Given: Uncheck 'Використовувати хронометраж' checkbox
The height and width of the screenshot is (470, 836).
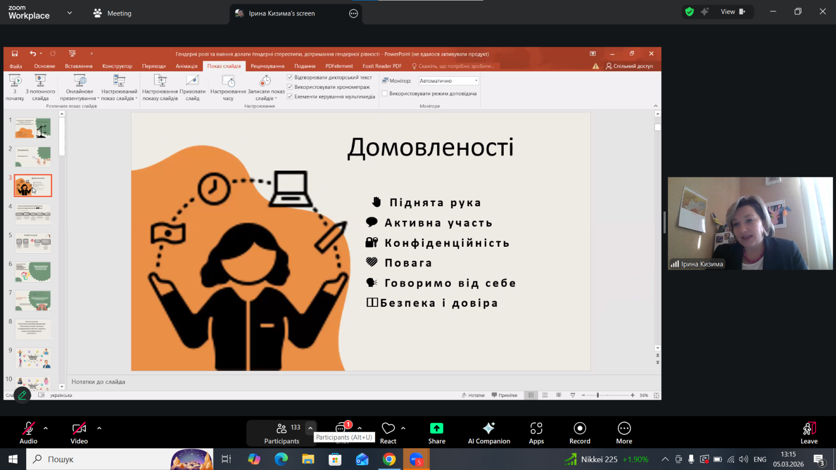Looking at the screenshot, I should tap(290, 87).
